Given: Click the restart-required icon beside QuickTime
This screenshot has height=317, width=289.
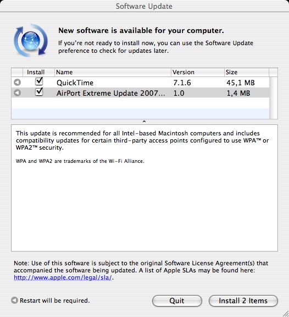Looking at the screenshot, I should click(18, 83).
